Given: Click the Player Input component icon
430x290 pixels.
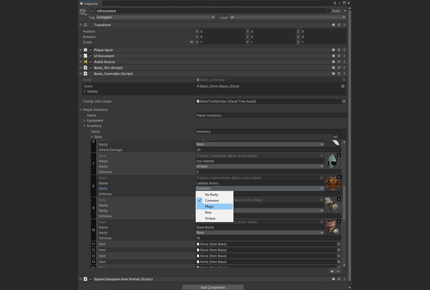Looking at the screenshot, I should pyautogui.click(x=85, y=50).
